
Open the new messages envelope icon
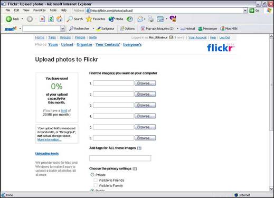click(x=171, y=37)
